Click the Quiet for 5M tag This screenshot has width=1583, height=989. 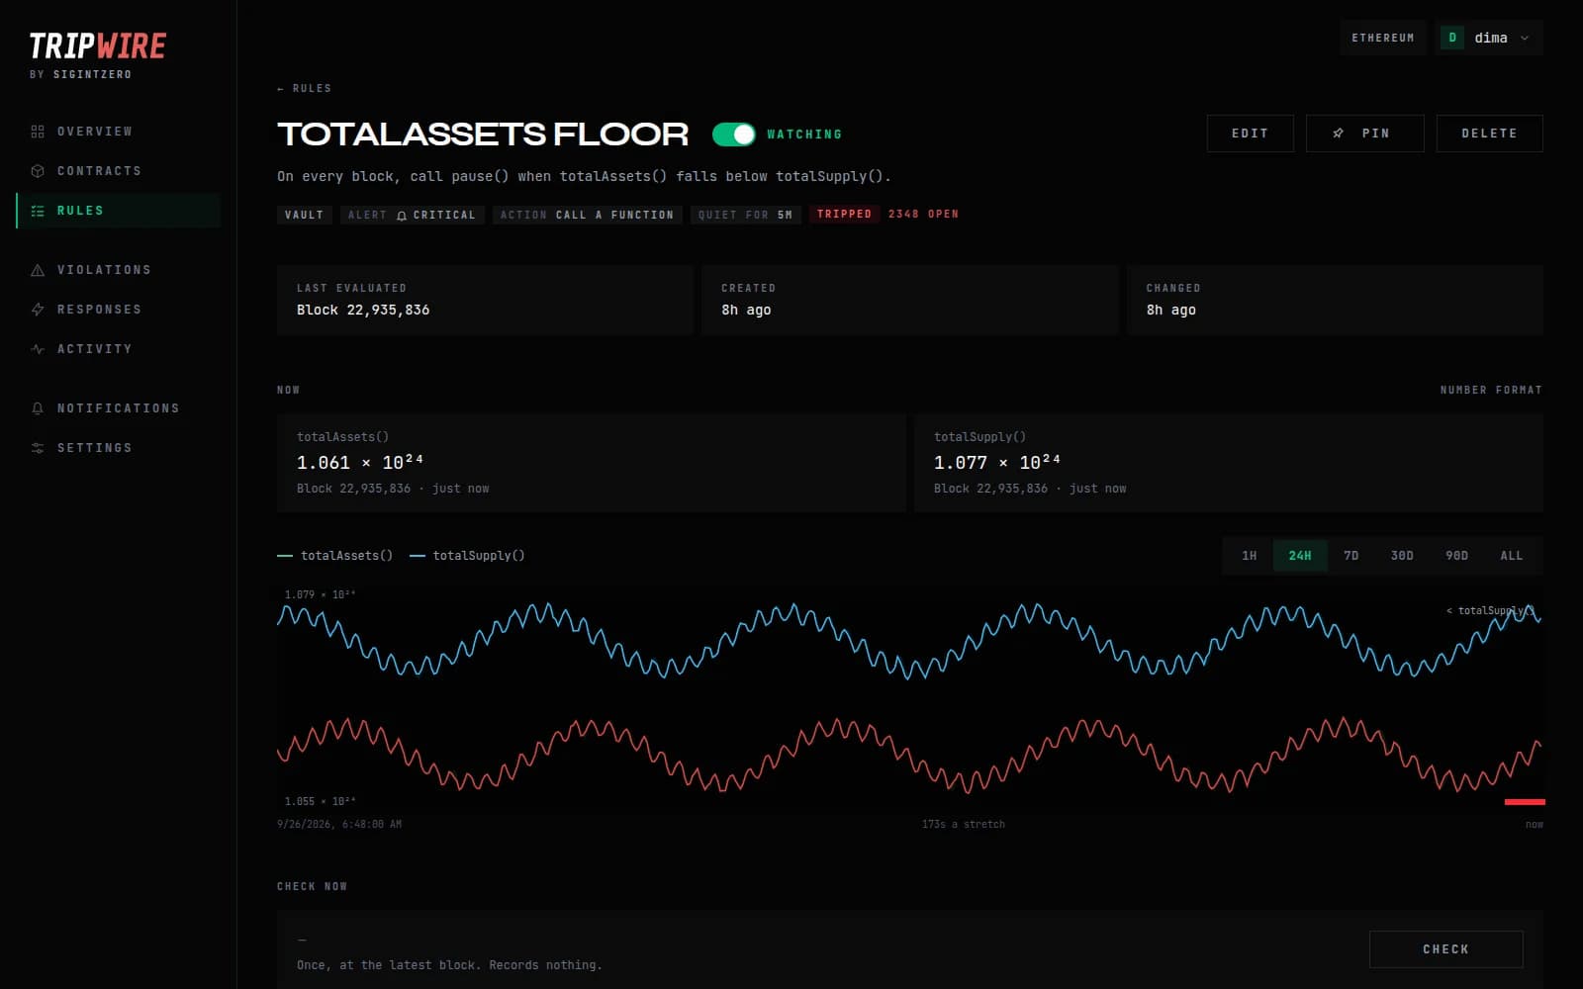[745, 215]
